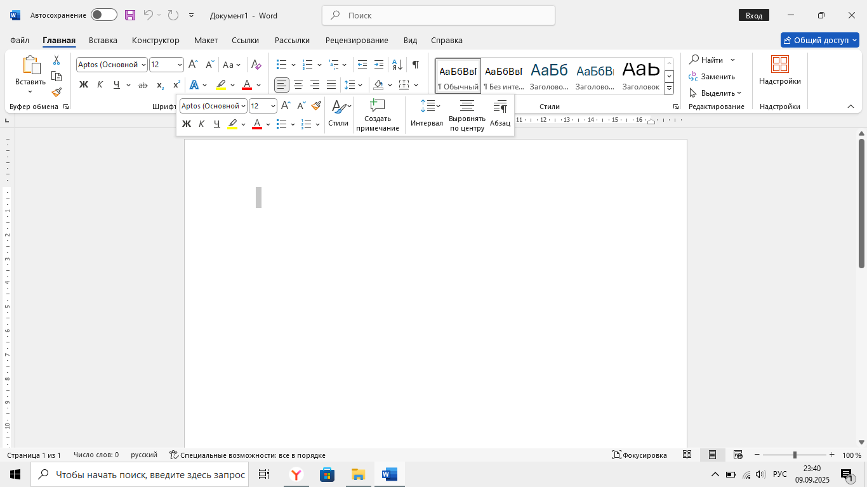Image resolution: width=867 pixels, height=487 pixels.
Task: Open the borders dropdown arrow
Action: (x=416, y=85)
